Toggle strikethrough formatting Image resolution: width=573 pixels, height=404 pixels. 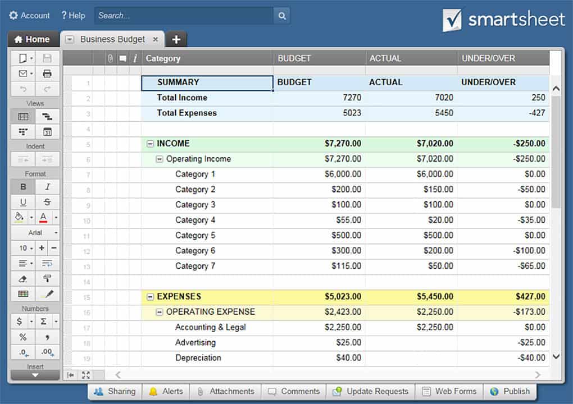pyautogui.click(x=47, y=202)
